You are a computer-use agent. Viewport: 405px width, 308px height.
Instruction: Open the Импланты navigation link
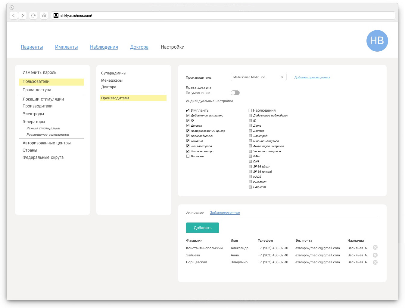pos(66,47)
